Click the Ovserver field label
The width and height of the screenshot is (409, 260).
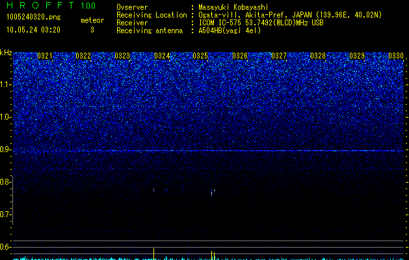pyautogui.click(x=132, y=7)
